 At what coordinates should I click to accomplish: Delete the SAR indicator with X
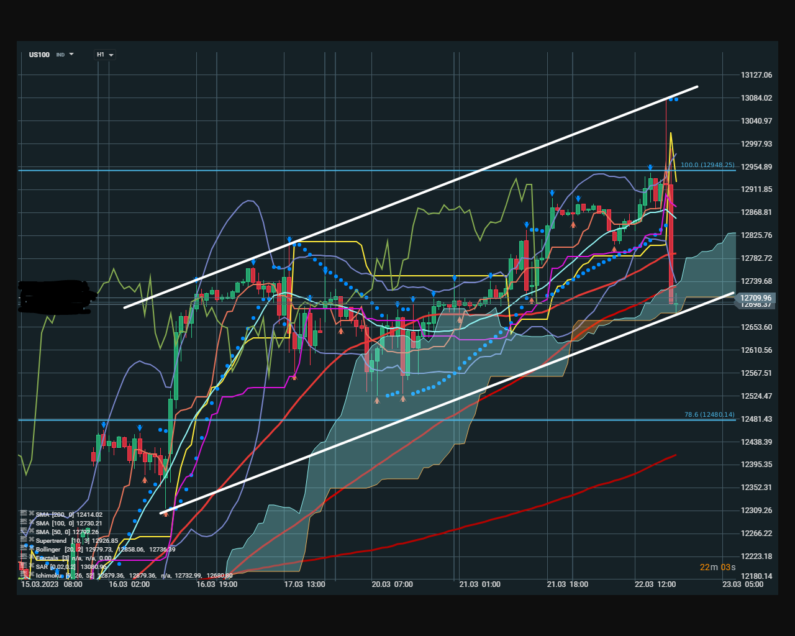pos(31,566)
